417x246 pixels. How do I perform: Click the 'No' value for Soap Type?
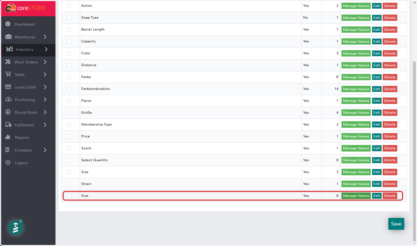305,18
